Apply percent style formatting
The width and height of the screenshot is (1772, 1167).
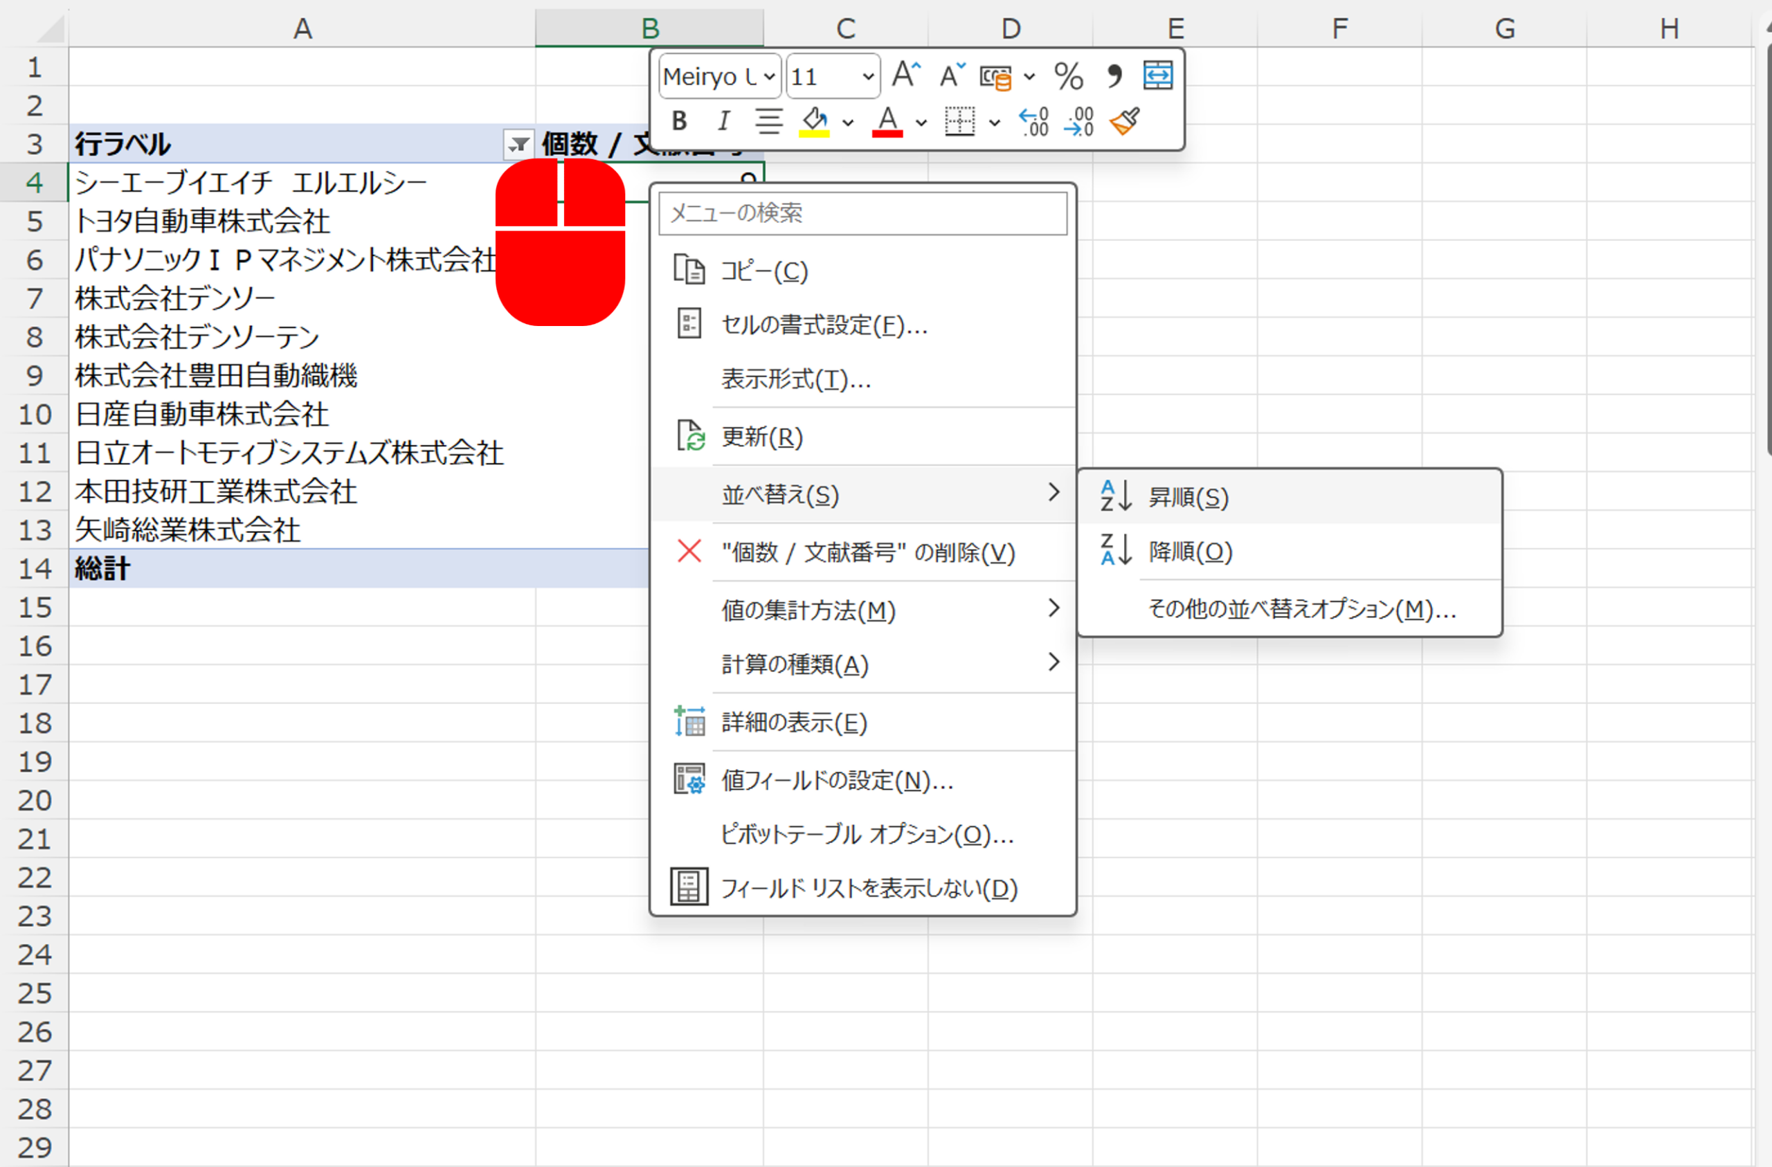(1069, 76)
